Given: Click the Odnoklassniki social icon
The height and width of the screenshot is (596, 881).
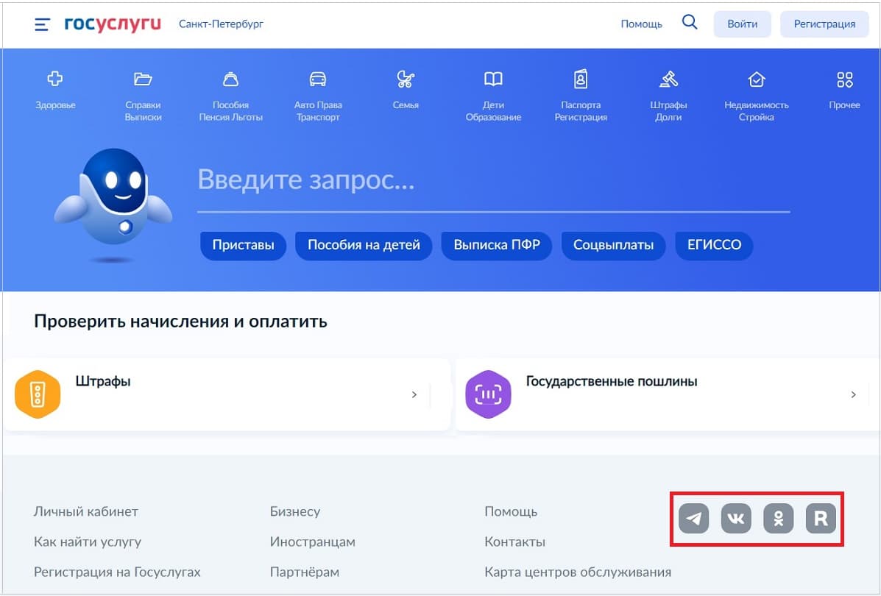Looking at the screenshot, I should coord(779,519).
